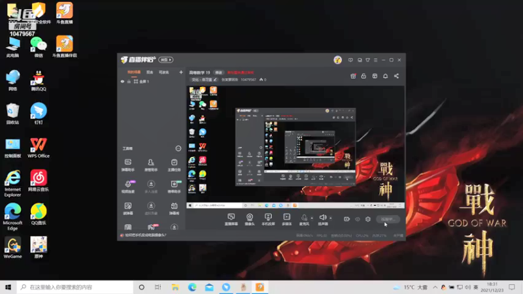This screenshot has width=523, height=294.
Task: Open 主播任务 in the toolbox
Action: point(174,165)
